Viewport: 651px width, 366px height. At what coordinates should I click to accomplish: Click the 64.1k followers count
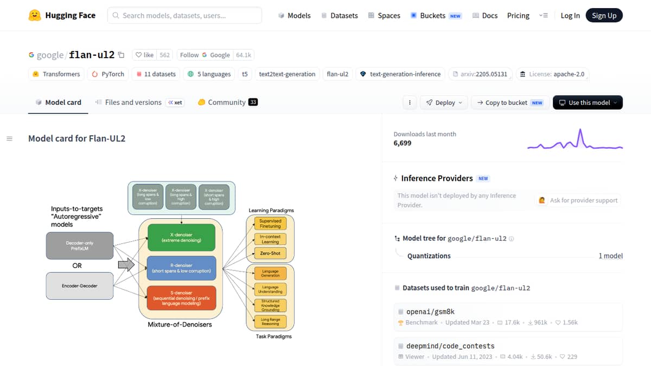[x=244, y=55]
